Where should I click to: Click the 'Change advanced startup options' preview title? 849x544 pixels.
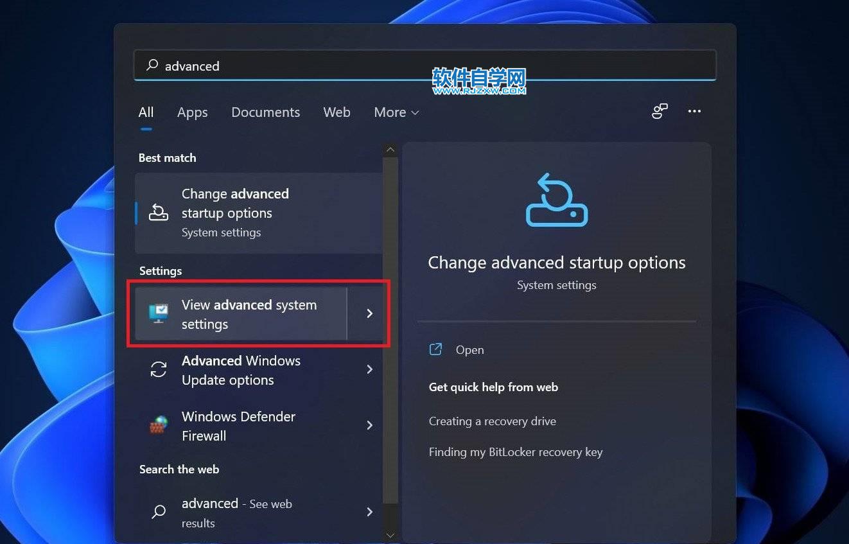coord(557,263)
